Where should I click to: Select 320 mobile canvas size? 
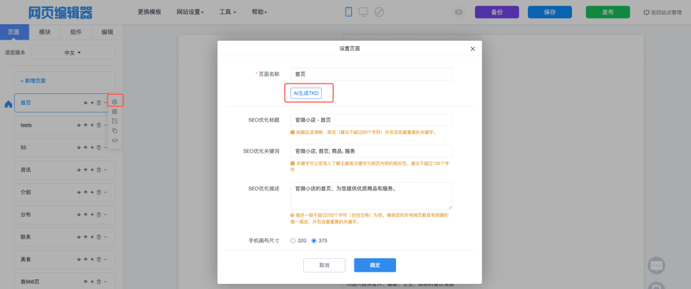pyautogui.click(x=293, y=240)
